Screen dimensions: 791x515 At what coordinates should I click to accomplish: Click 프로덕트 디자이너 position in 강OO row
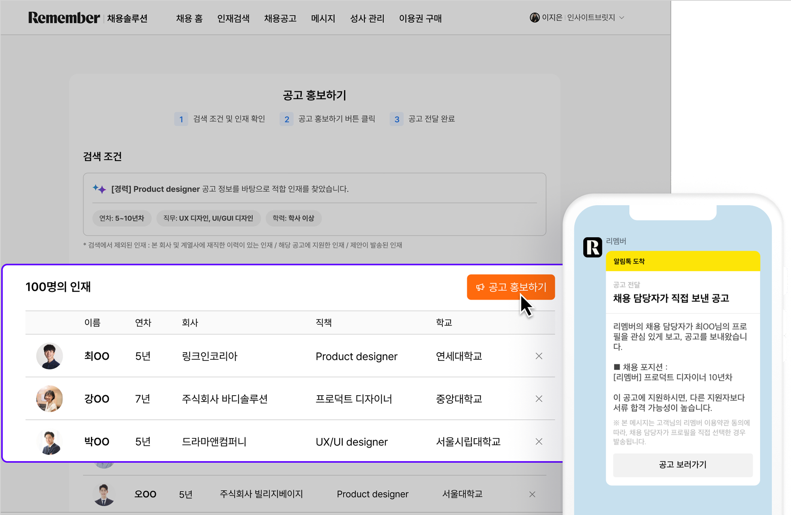point(354,399)
